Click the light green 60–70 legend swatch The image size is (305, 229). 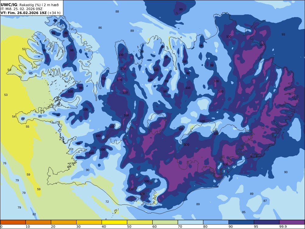pyautogui.click(x=165, y=222)
